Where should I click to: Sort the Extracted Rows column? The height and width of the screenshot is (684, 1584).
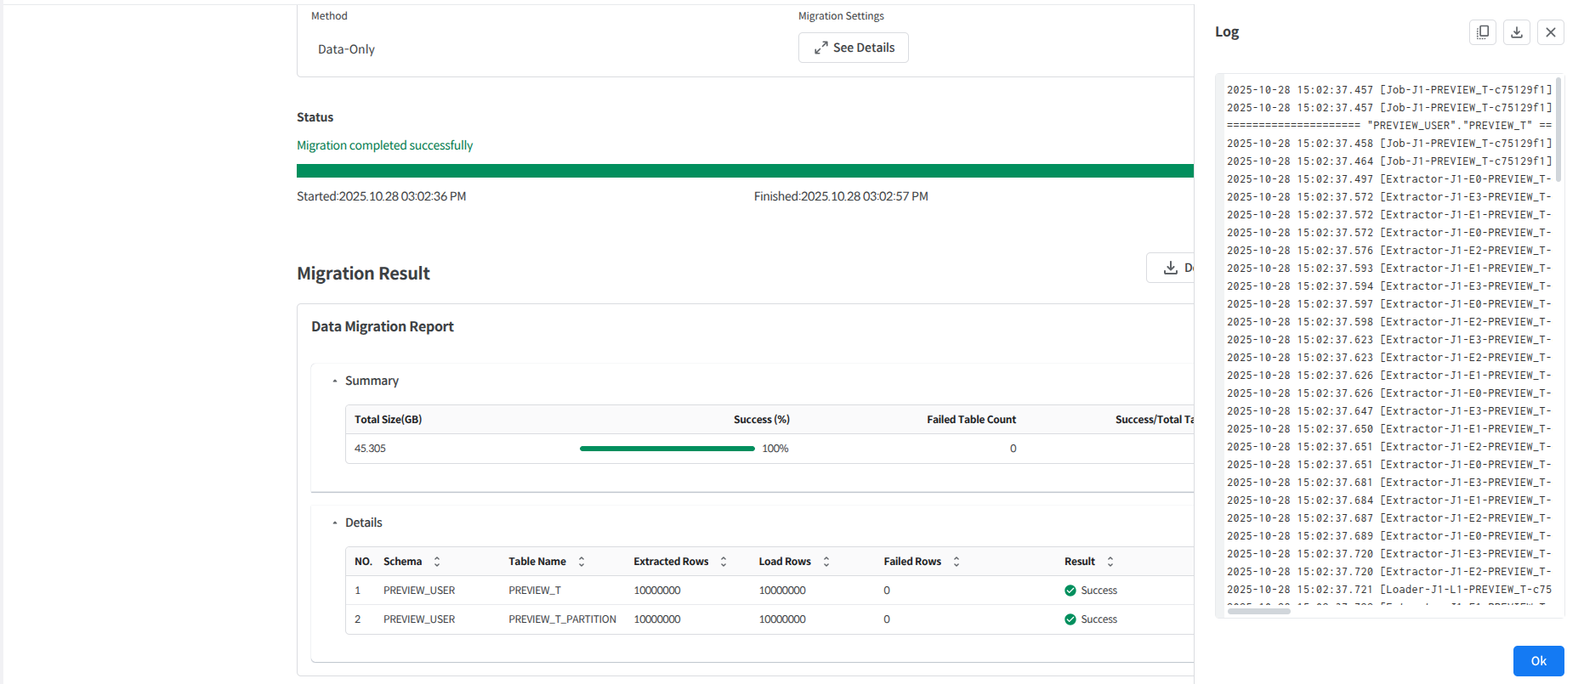coord(724,562)
